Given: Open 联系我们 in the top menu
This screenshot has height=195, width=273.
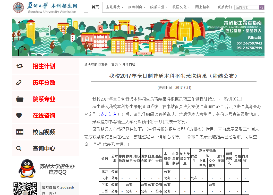Looking at the screenshot, I should click(225, 7).
